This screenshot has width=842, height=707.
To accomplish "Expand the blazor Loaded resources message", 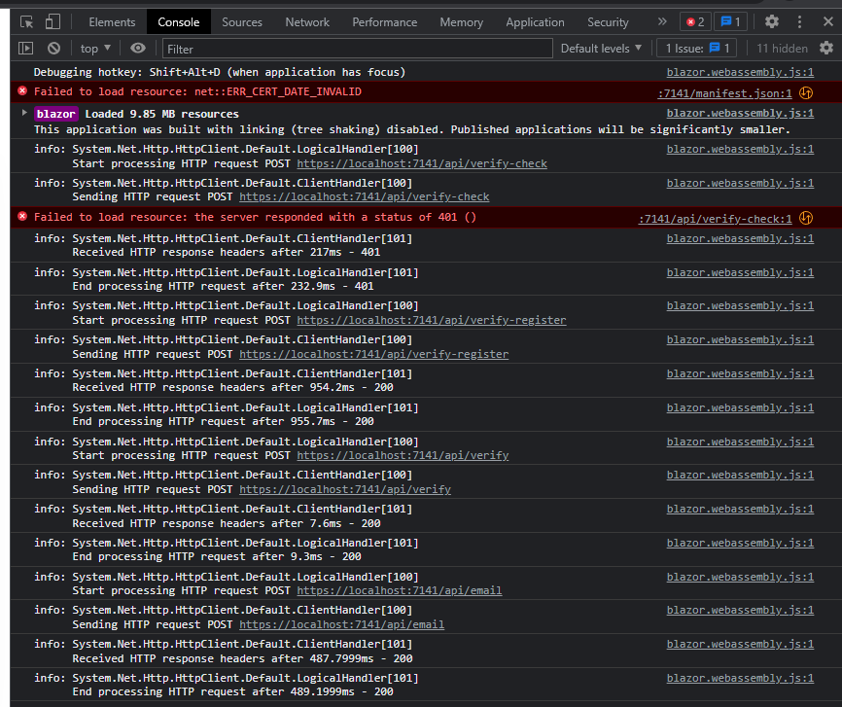I will click(x=24, y=113).
